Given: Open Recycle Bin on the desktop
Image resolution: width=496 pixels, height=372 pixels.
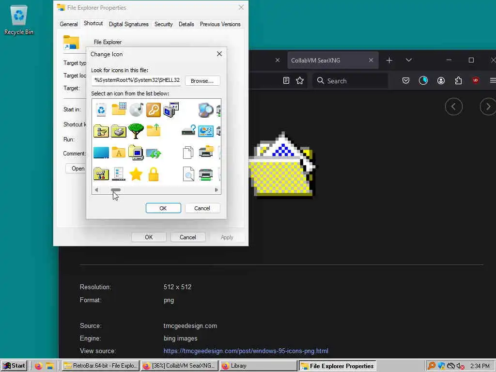Looking at the screenshot, I should tap(19, 20).
